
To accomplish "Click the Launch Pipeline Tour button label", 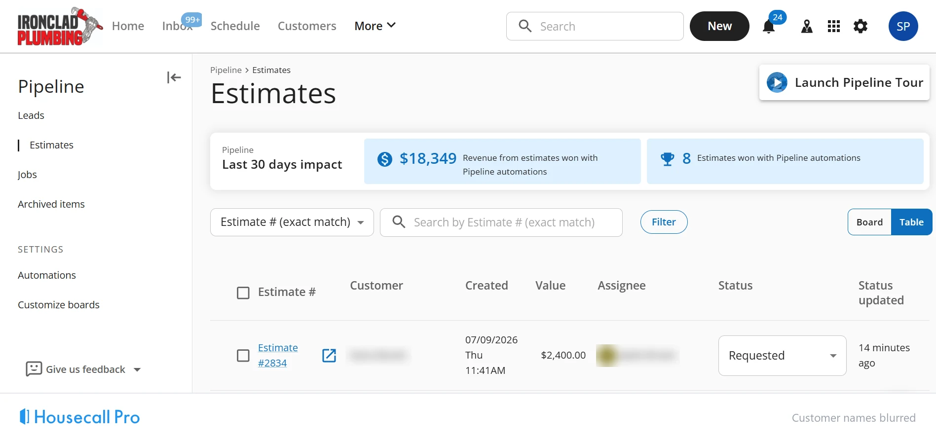I will click(859, 82).
